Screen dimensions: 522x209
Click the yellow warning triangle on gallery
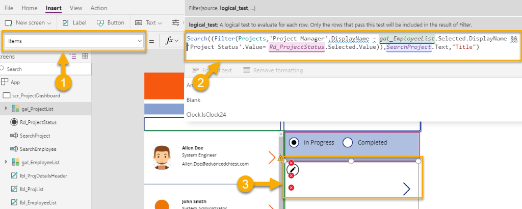pos(280,159)
